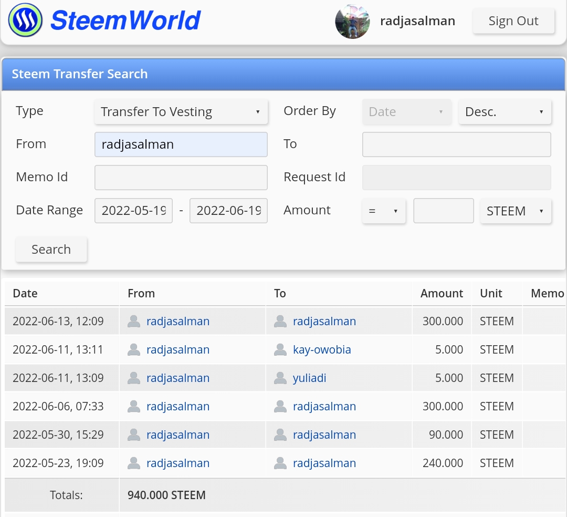Image resolution: width=567 pixels, height=517 pixels.
Task: Click user icon beside kay-owobia
Action: pos(280,349)
